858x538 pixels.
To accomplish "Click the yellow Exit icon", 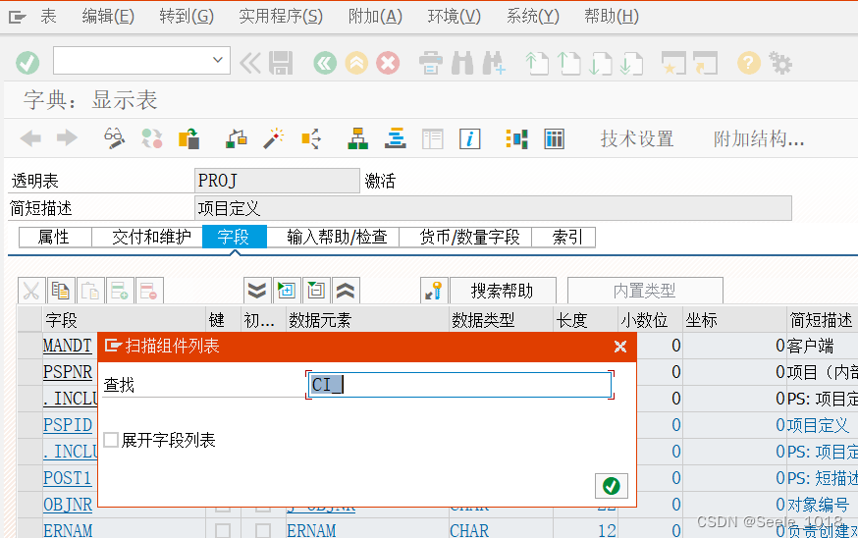I will click(x=356, y=63).
